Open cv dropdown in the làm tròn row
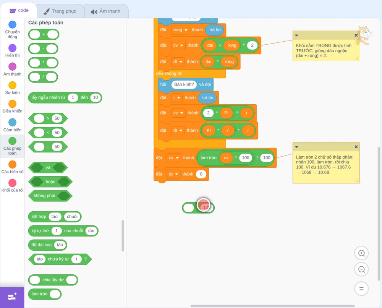 pyautogui.click(x=174, y=158)
